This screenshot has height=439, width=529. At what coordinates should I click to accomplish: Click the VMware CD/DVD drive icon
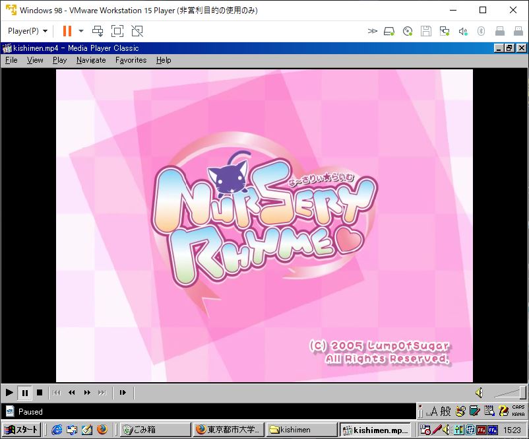pyautogui.click(x=408, y=32)
